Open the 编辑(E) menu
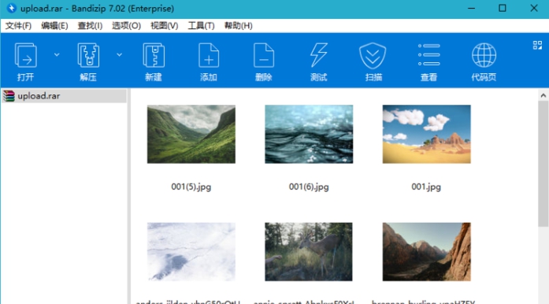This screenshot has width=549, height=304. (54, 25)
